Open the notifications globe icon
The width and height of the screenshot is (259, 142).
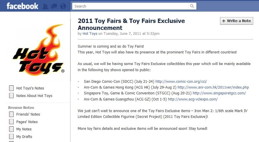(63, 6)
